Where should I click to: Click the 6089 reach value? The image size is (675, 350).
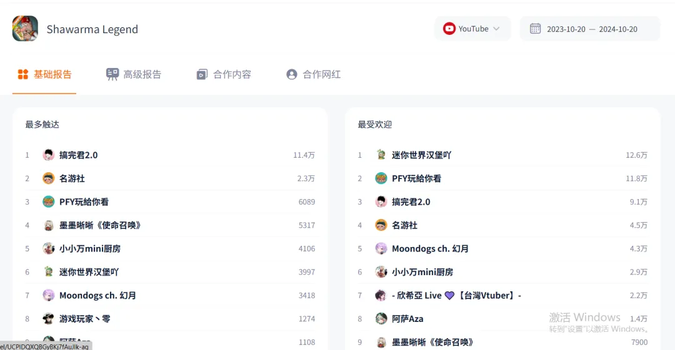click(307, 202)
